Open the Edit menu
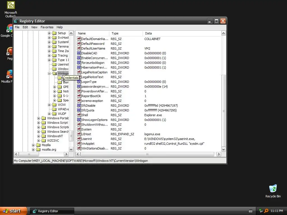Viewport: 287px width, 215px height. pos(25,27)
